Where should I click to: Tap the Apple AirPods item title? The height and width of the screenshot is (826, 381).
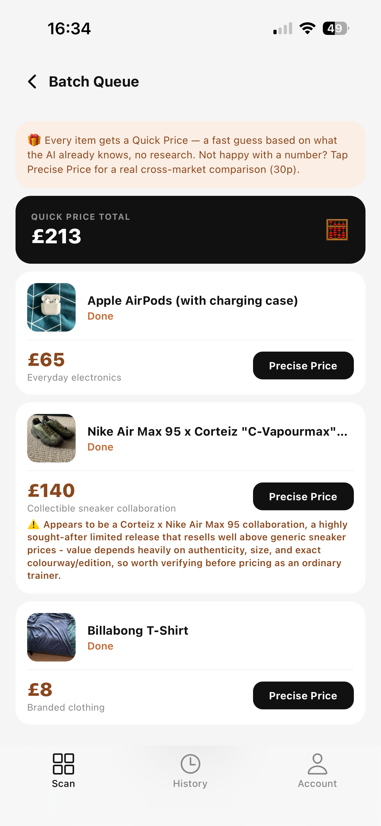pyautogui.click(x=193, y=301)
